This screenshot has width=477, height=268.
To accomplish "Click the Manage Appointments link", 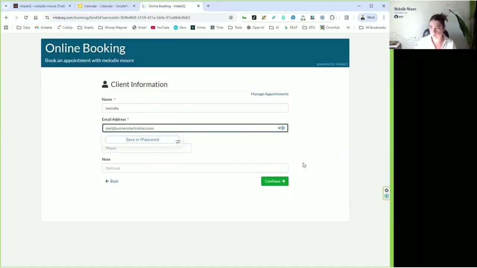I will point(269,94).
